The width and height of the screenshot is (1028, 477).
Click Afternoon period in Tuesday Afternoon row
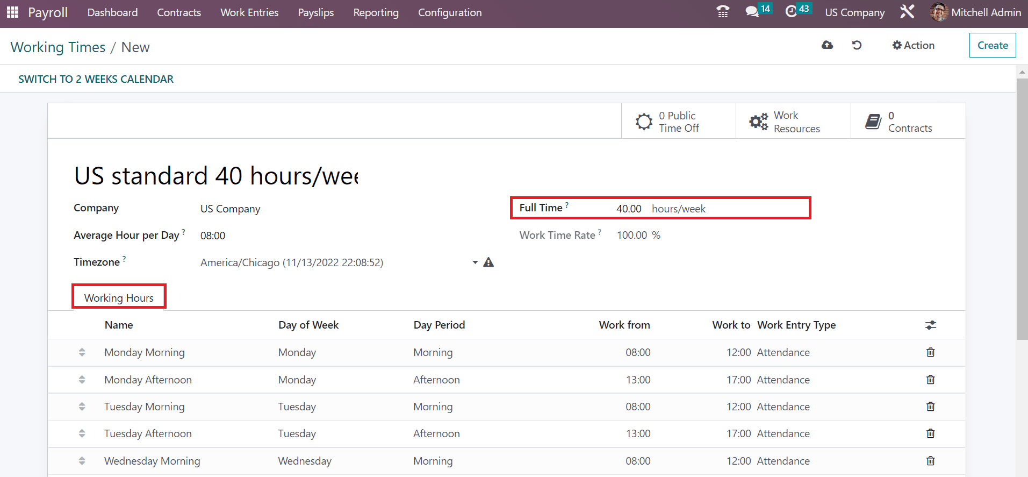click(436, 433)
